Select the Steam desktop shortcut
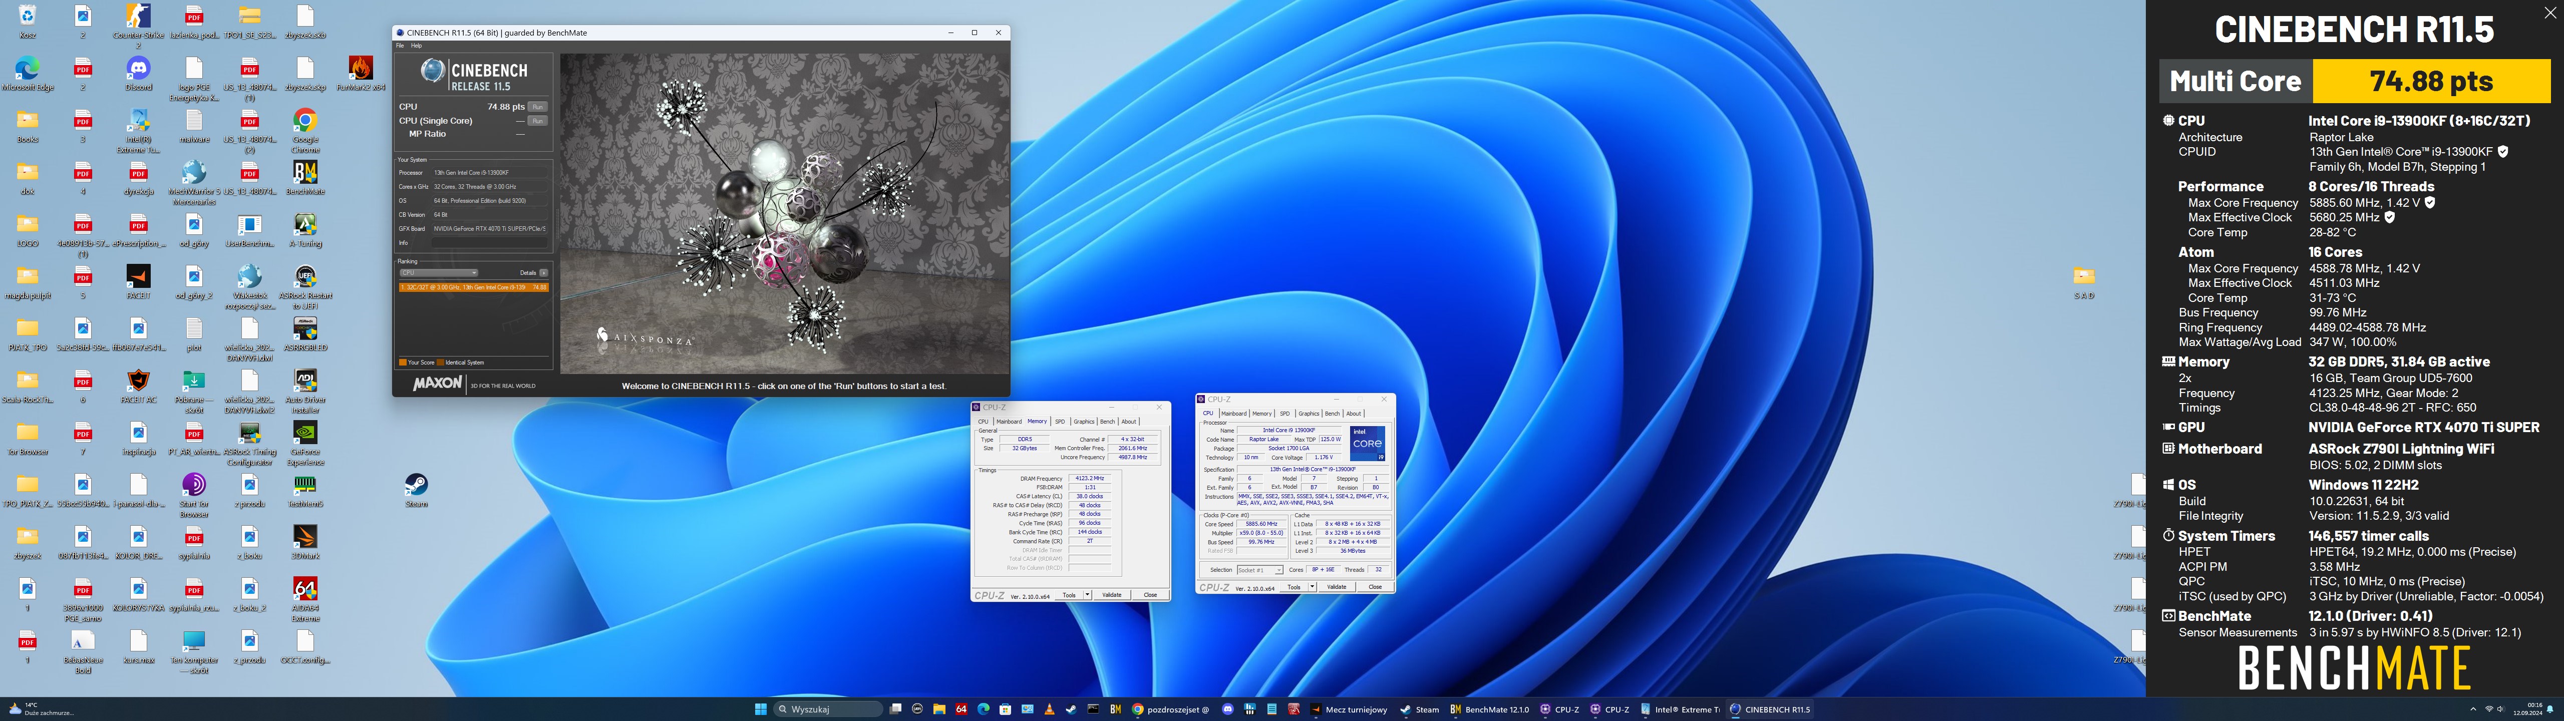The image size is (2564, 721). pos(416,490)
